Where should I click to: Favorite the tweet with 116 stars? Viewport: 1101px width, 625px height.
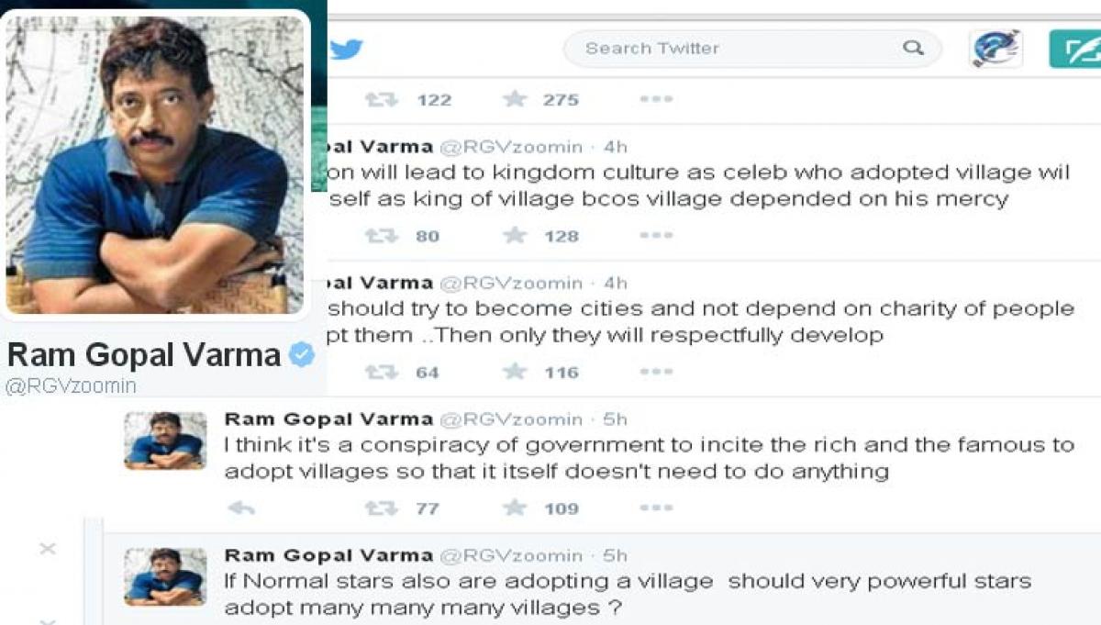click(515, 372)
